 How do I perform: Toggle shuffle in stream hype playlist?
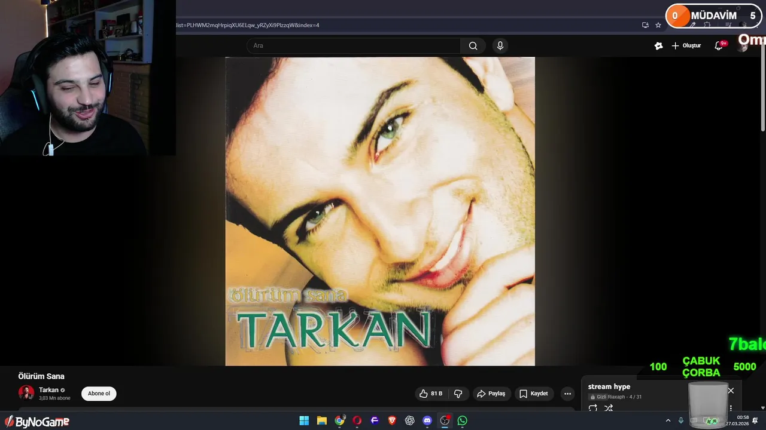(609, 408)
